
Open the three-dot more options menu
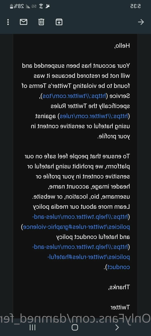[x=8, y=22]
